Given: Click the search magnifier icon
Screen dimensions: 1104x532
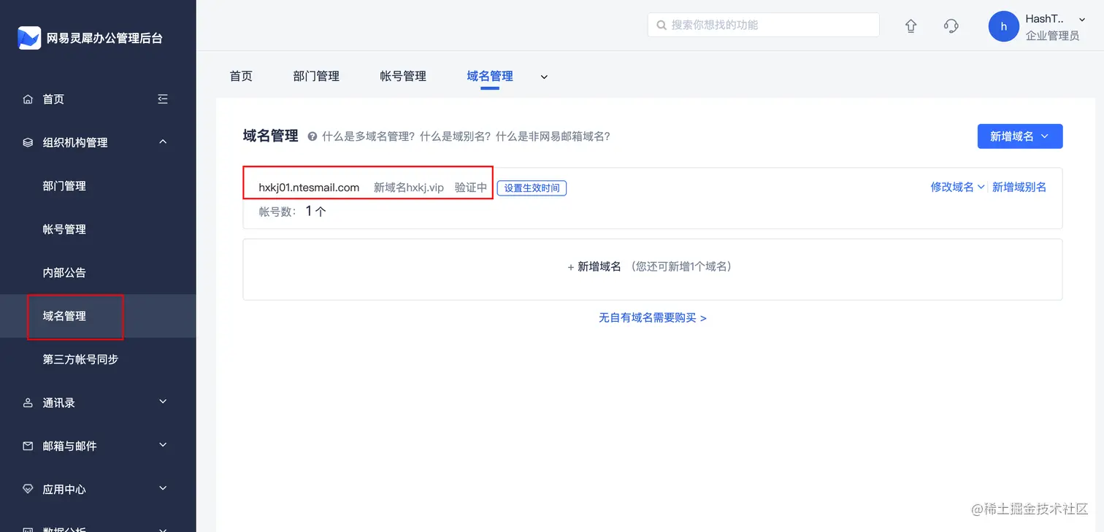Looking at the screenshot, I should [x=662, y=25].
